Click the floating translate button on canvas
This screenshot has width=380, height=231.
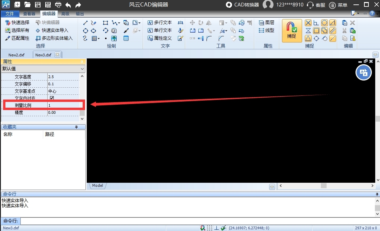click(x=364, y=72)
